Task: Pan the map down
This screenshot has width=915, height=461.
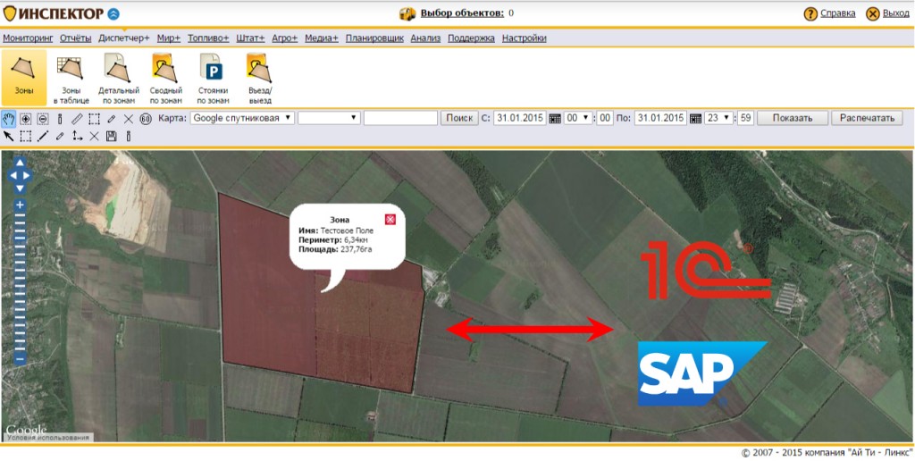Action: pyautogui.click(x=20, y=188)
